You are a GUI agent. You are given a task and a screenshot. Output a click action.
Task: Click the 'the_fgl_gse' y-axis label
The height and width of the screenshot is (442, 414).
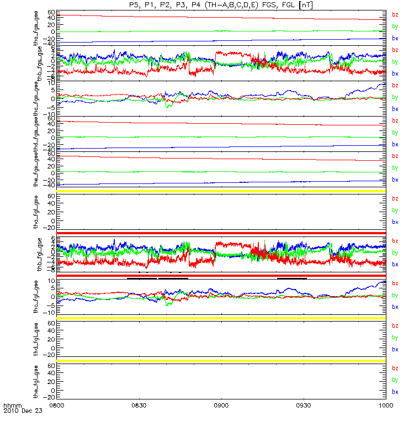36,382
